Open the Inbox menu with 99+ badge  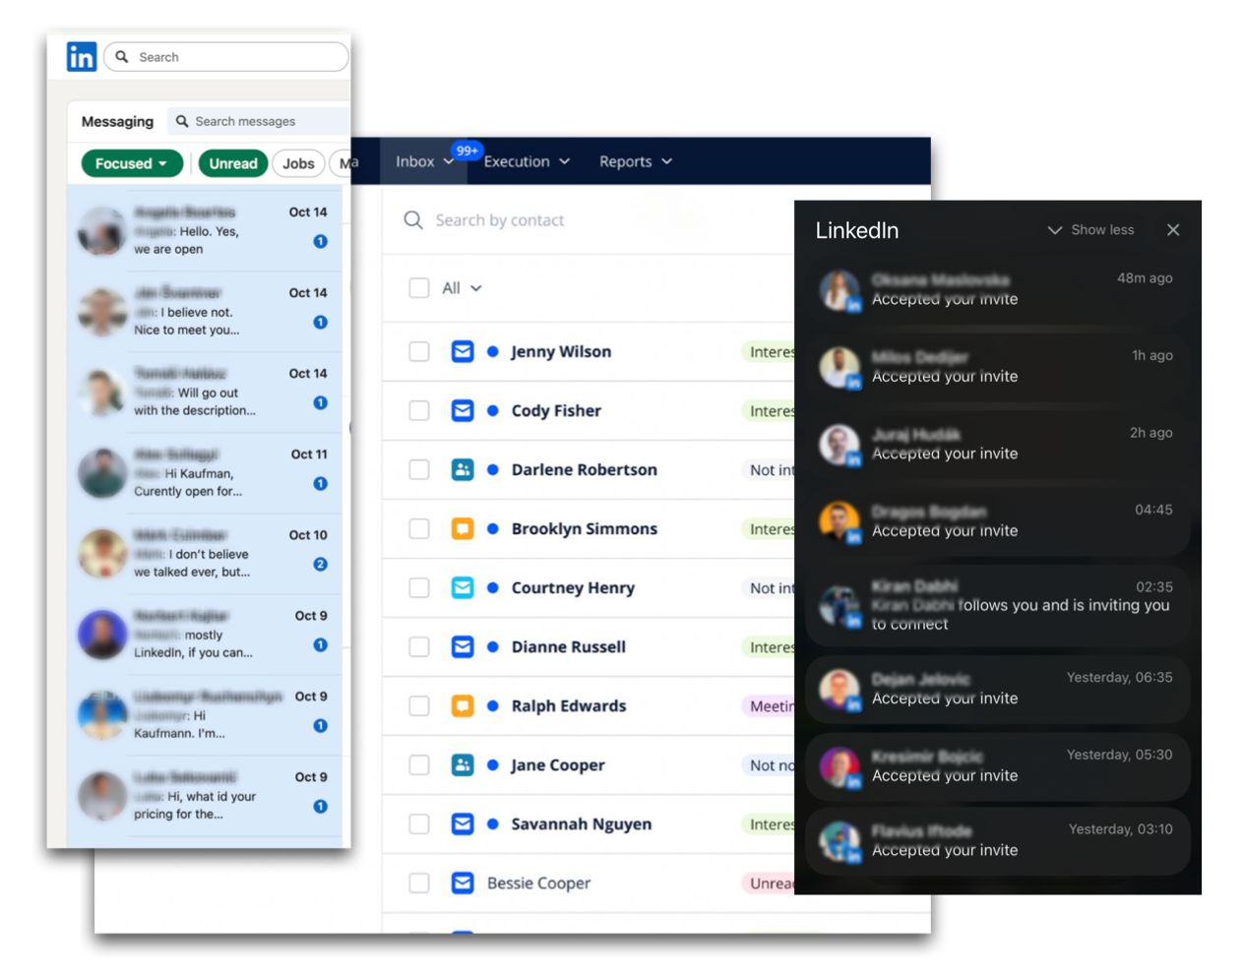coord(424,161)
